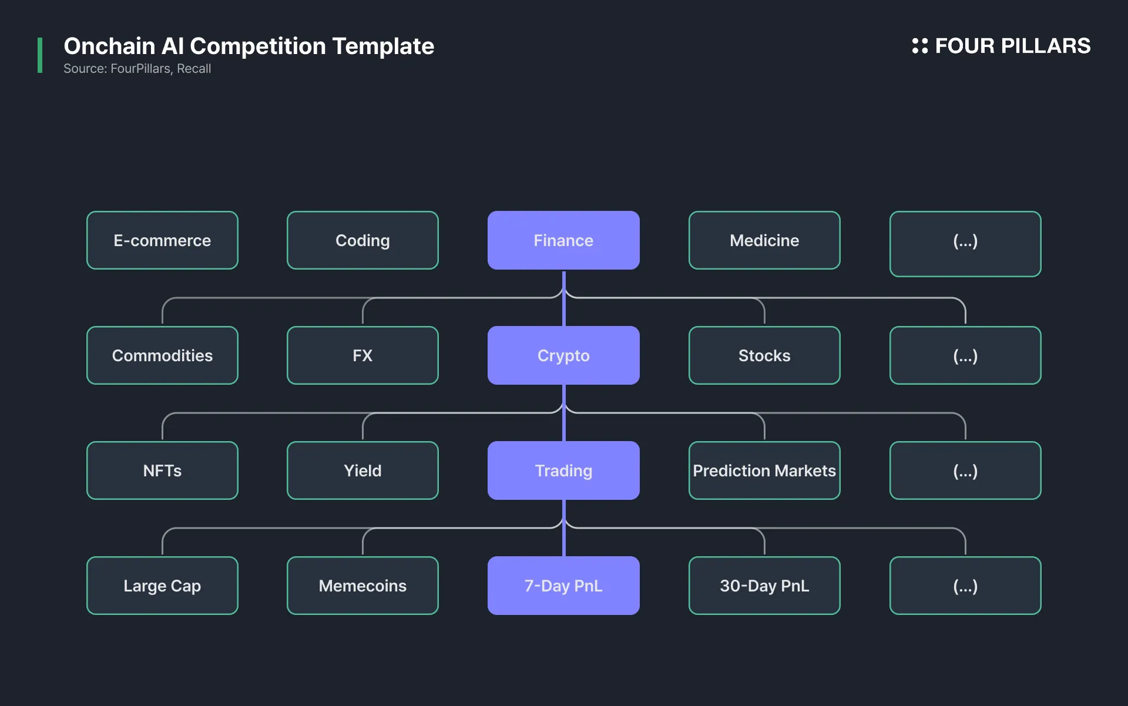This screenshot has width=1128, height=706.
Task: Choose the 30-Day PnL box
Action: (x=764, y=586)
